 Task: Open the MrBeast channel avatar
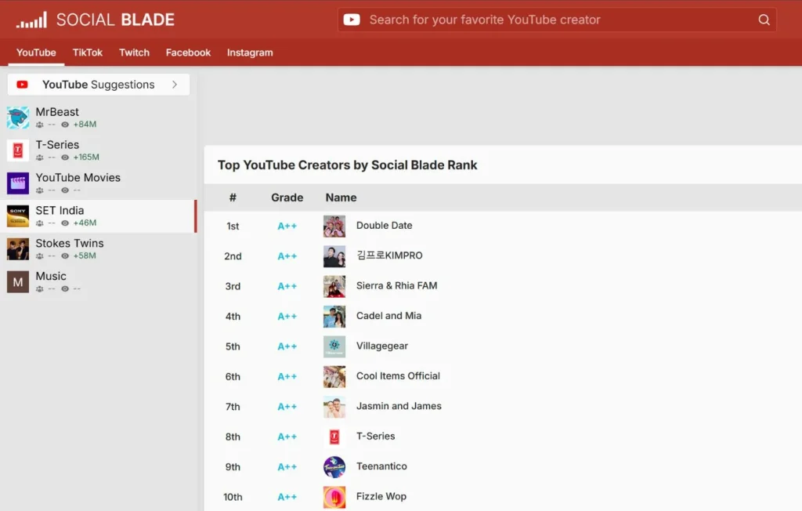tap(18, 118)
